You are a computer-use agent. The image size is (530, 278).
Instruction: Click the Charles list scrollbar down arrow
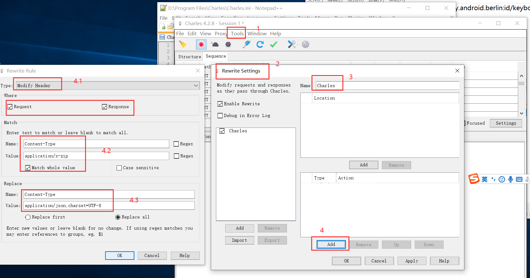click(x=521, y=113)
